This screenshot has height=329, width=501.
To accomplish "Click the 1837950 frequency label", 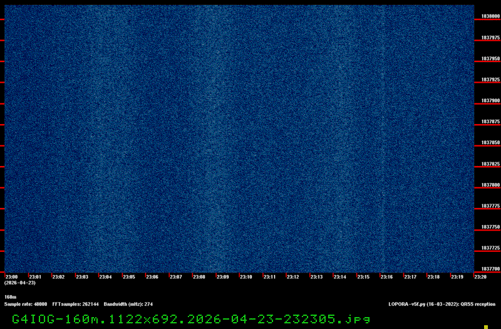I will coord(490,59).
